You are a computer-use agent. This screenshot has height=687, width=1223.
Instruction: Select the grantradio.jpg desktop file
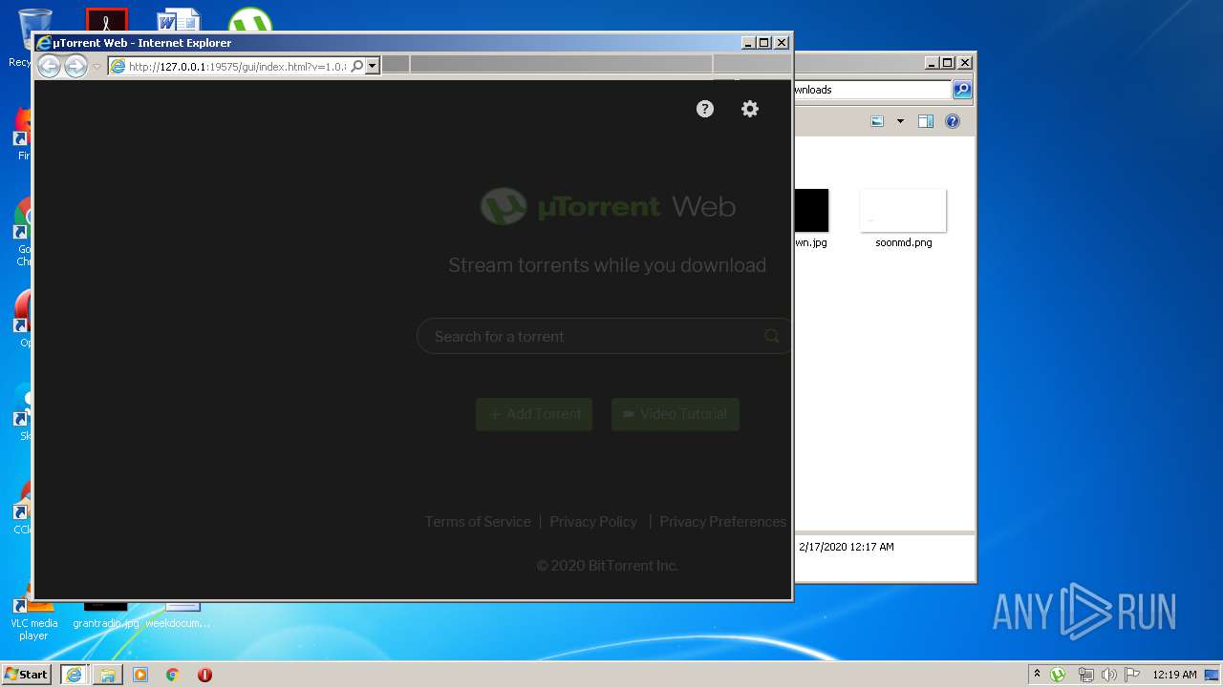(x=105, y=615)
